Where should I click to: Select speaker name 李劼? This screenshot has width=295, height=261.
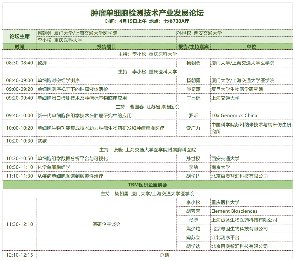pos(193,167)
